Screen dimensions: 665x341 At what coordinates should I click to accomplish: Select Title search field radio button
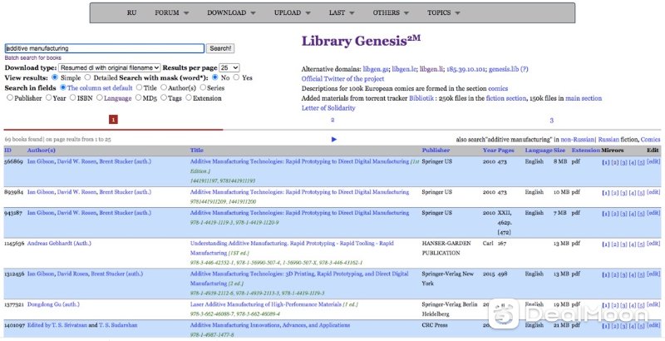(x=139, y=88)
